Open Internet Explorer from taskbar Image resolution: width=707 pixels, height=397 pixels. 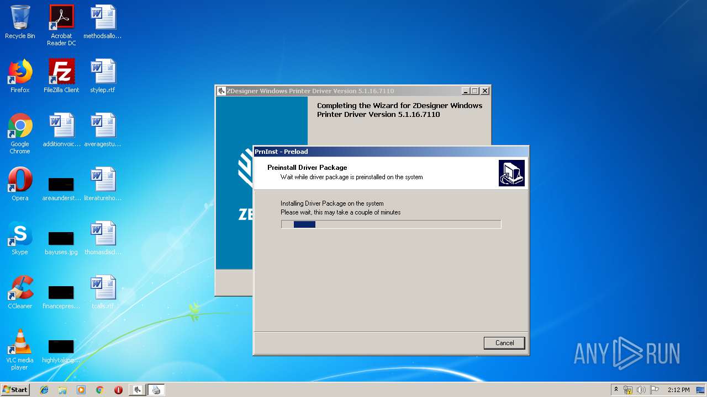click(44, 390)
